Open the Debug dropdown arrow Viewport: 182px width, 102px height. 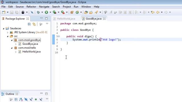(42, 12)
